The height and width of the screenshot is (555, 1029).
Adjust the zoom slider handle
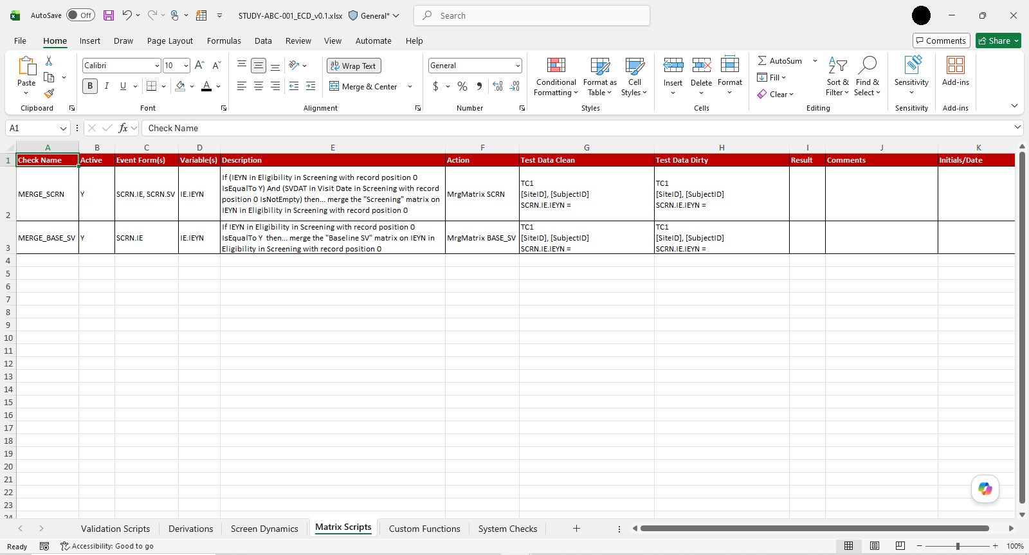tap(958, 546)
